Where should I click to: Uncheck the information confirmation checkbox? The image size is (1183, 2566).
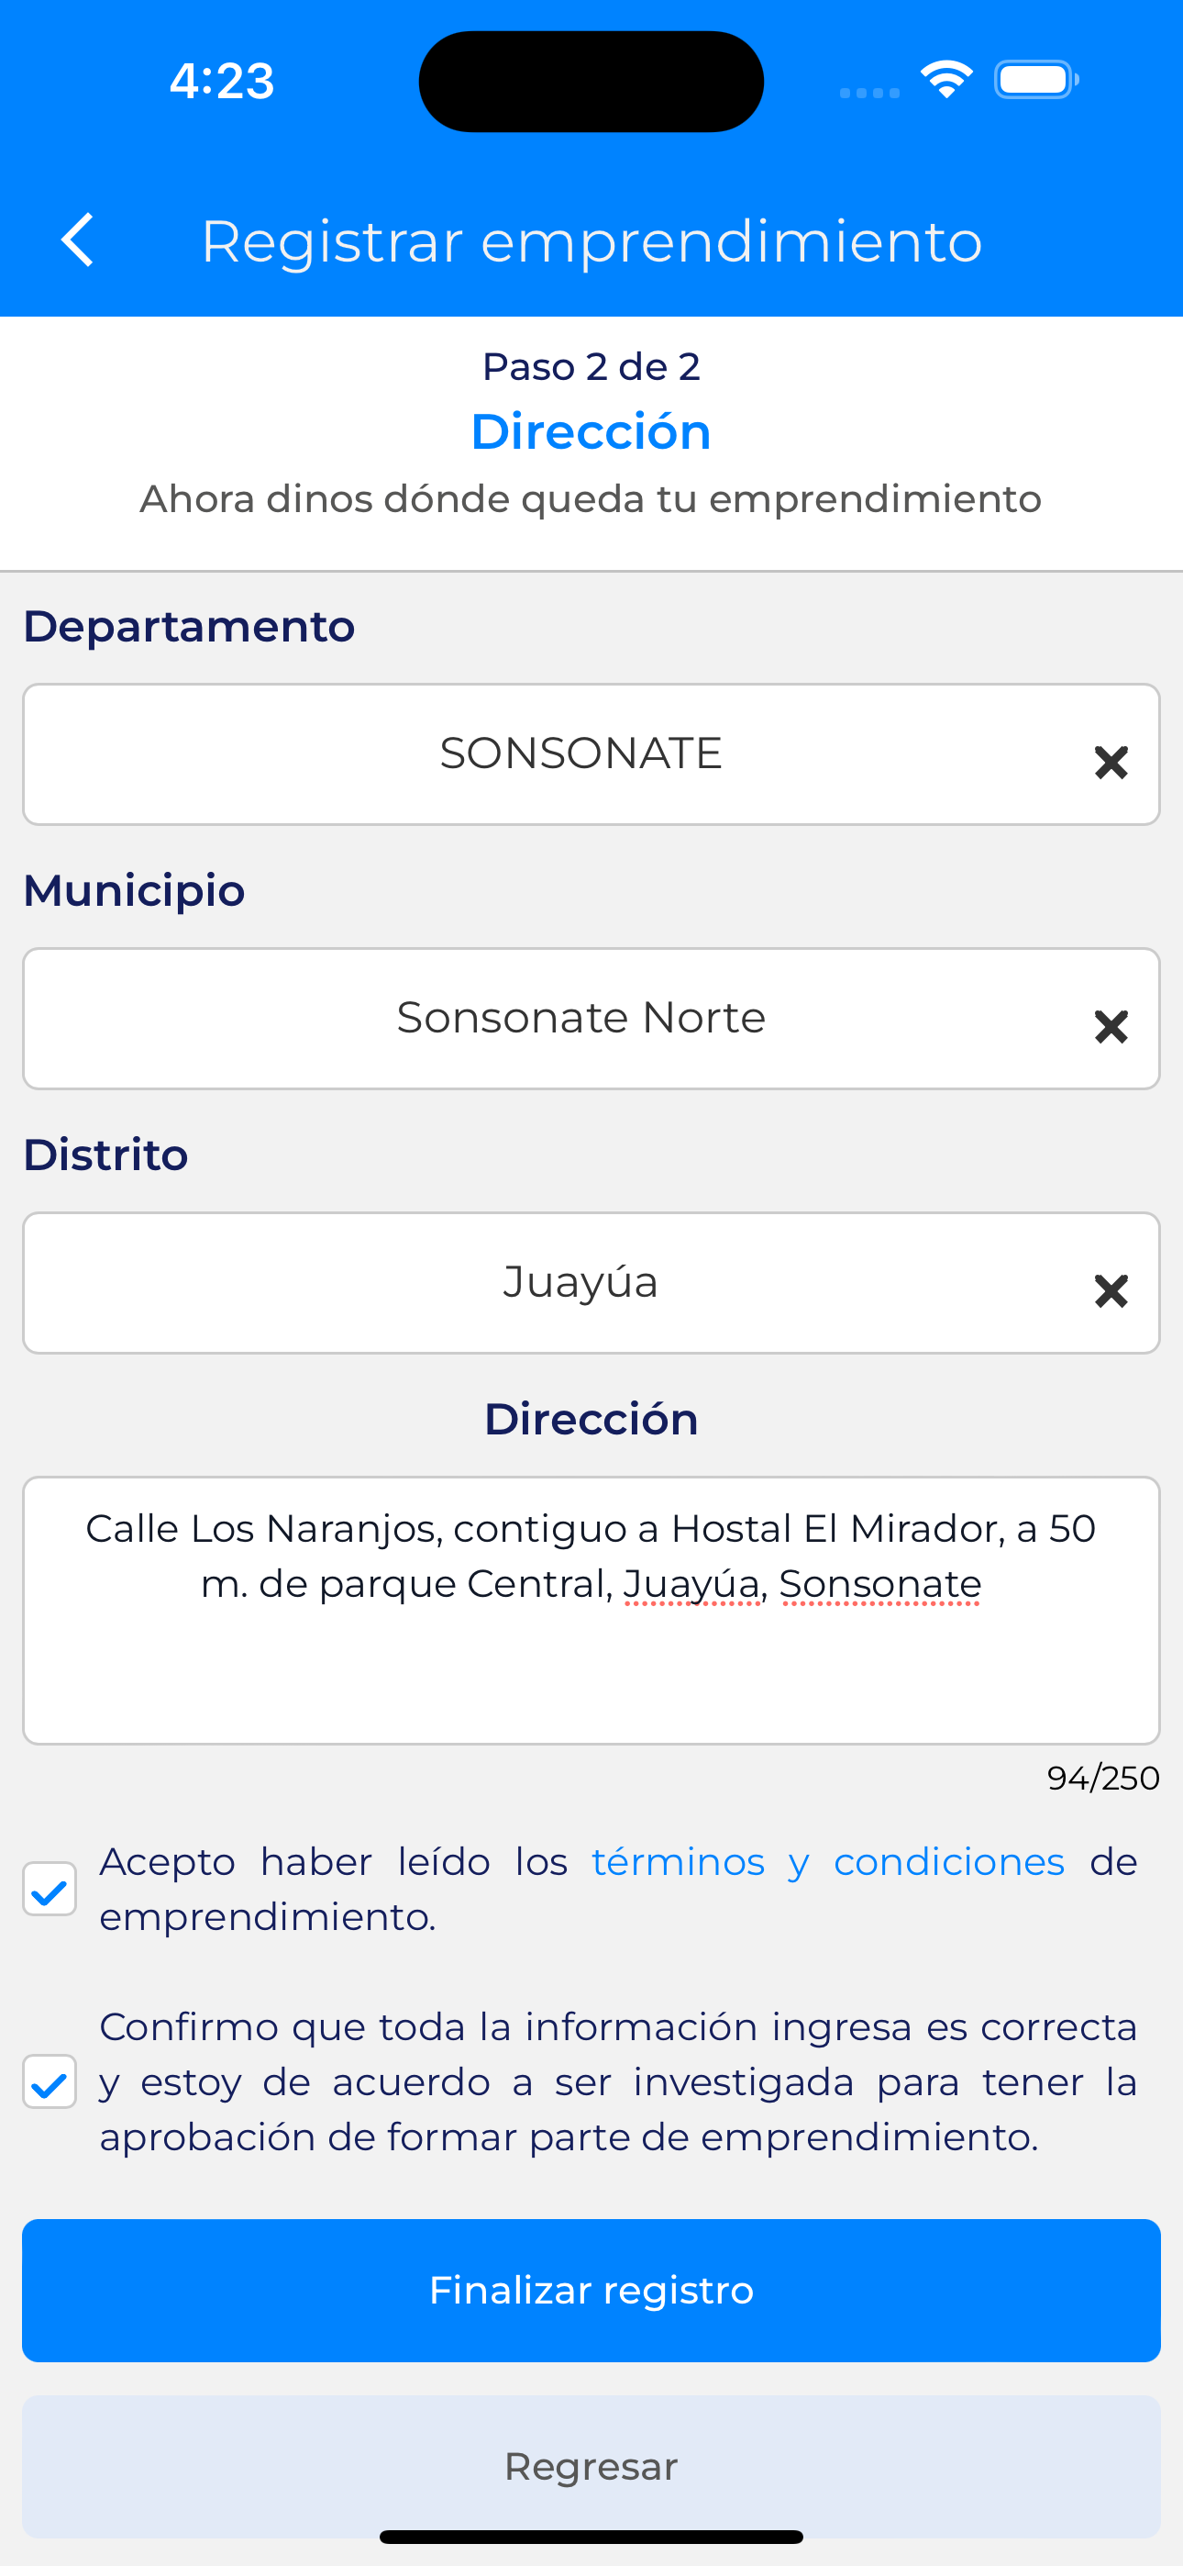50,2081
